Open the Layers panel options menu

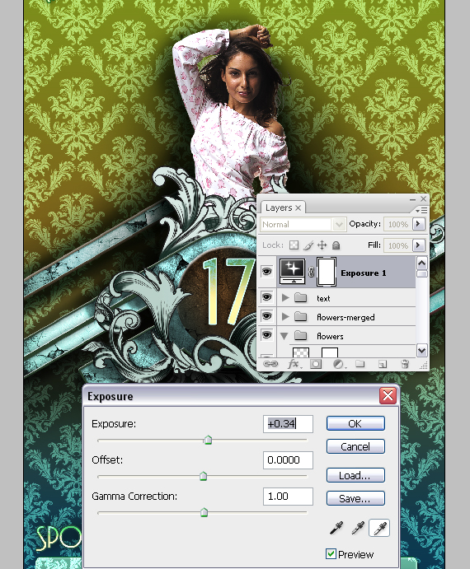(421, 210)
